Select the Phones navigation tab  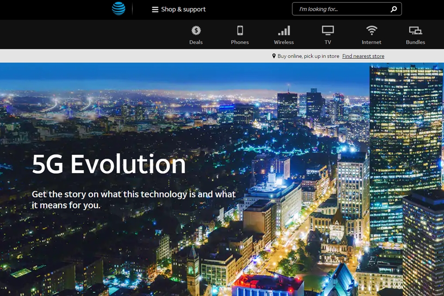(x=240, y=42)
